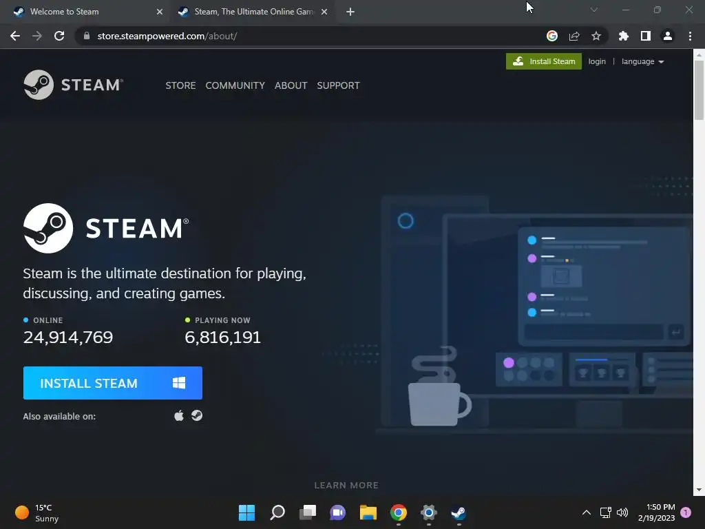This screenshot has width=705, height=529.
Task: Open the Chrome three-dot menu
Action: point(690,36)
